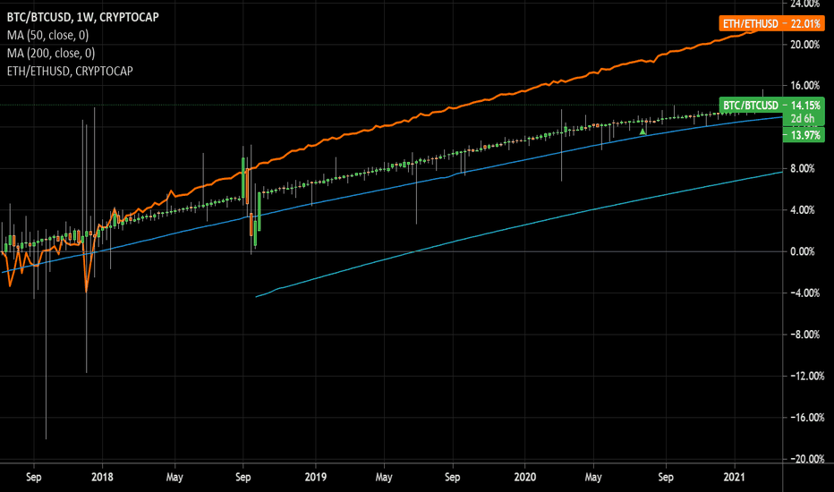Select the MA (200, close, 0) indicator label

pyautogui.click(x=51, y=53)
